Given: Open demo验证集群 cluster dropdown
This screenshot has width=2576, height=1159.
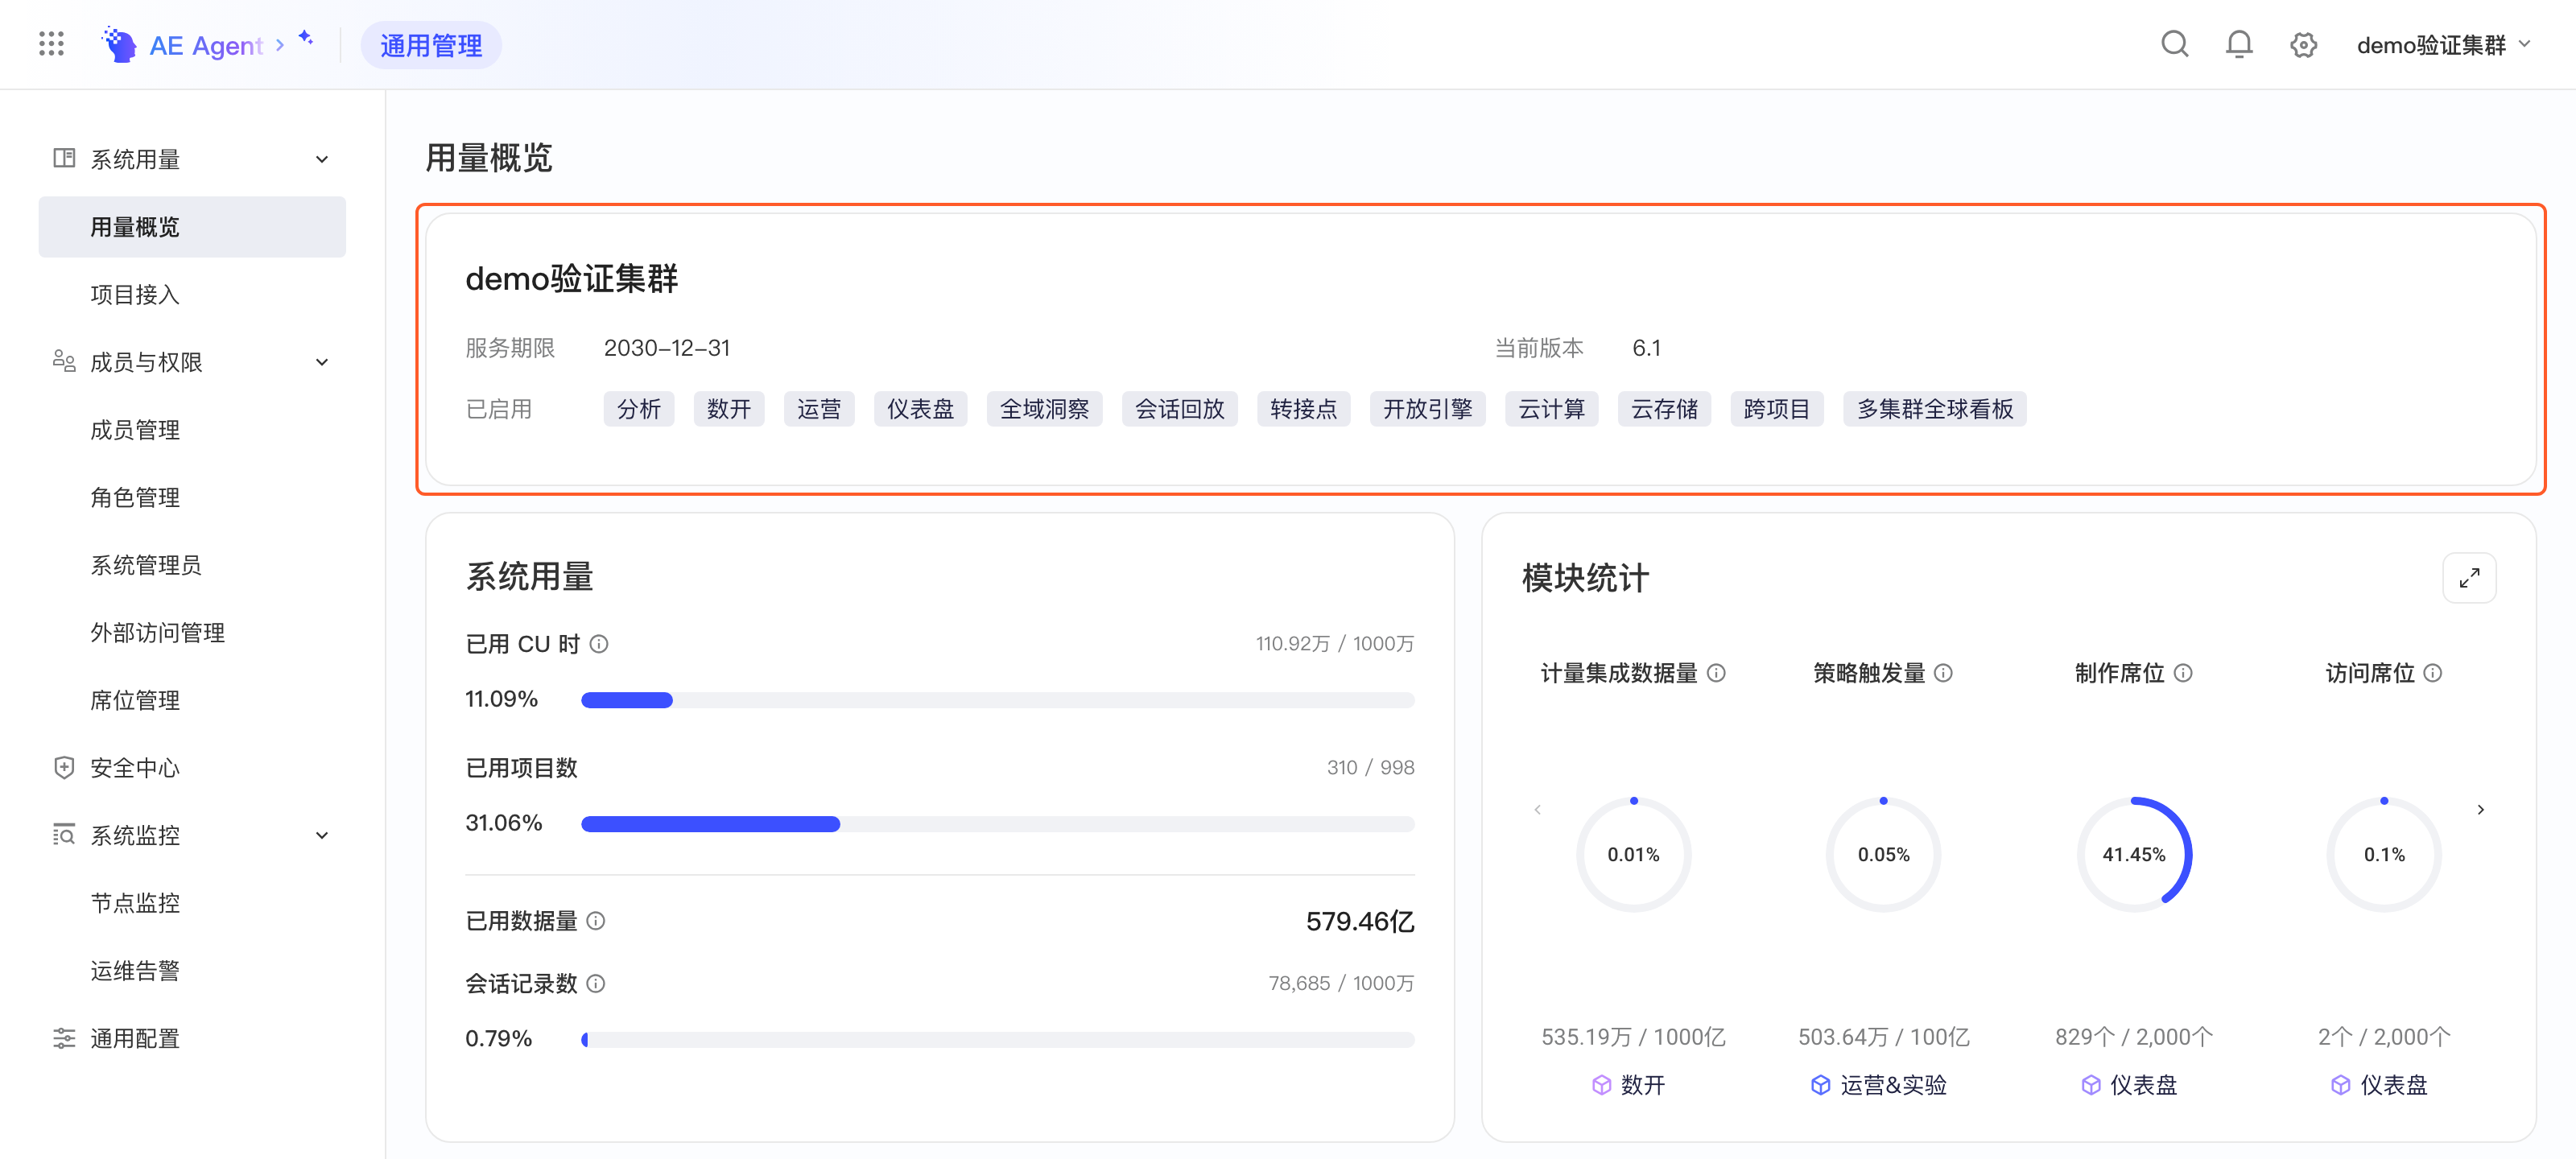Looking at the screenshot, I should coord(2443,45).
